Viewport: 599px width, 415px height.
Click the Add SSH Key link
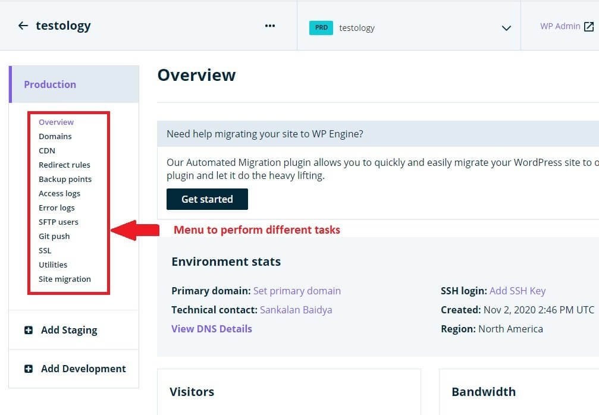pos(518,291)
